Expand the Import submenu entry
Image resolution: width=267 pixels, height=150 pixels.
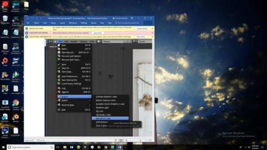[x=74, y=96]
